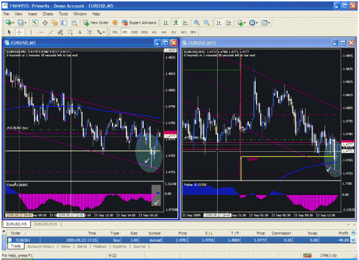Toggle the Expert Advisors button
The width and height of the screenshot is (359, 260).
point(139,22)
